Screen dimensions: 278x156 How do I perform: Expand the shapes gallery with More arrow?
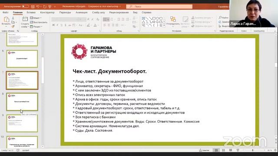click(164, 26)
